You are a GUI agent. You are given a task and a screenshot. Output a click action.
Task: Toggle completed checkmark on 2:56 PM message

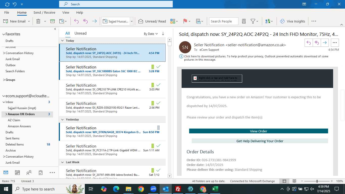pos(158,103)
